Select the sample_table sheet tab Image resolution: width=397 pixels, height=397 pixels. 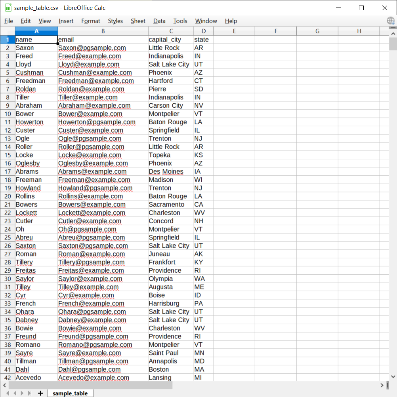point(70,393)
